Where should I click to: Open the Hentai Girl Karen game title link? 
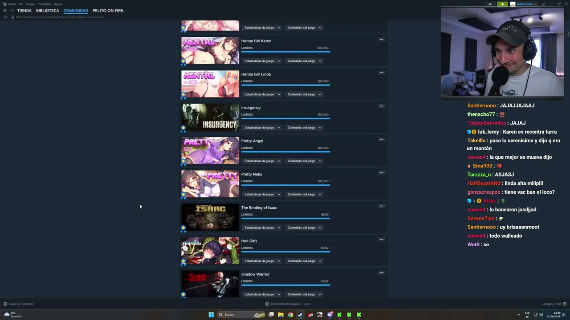(x=256, y=41)
